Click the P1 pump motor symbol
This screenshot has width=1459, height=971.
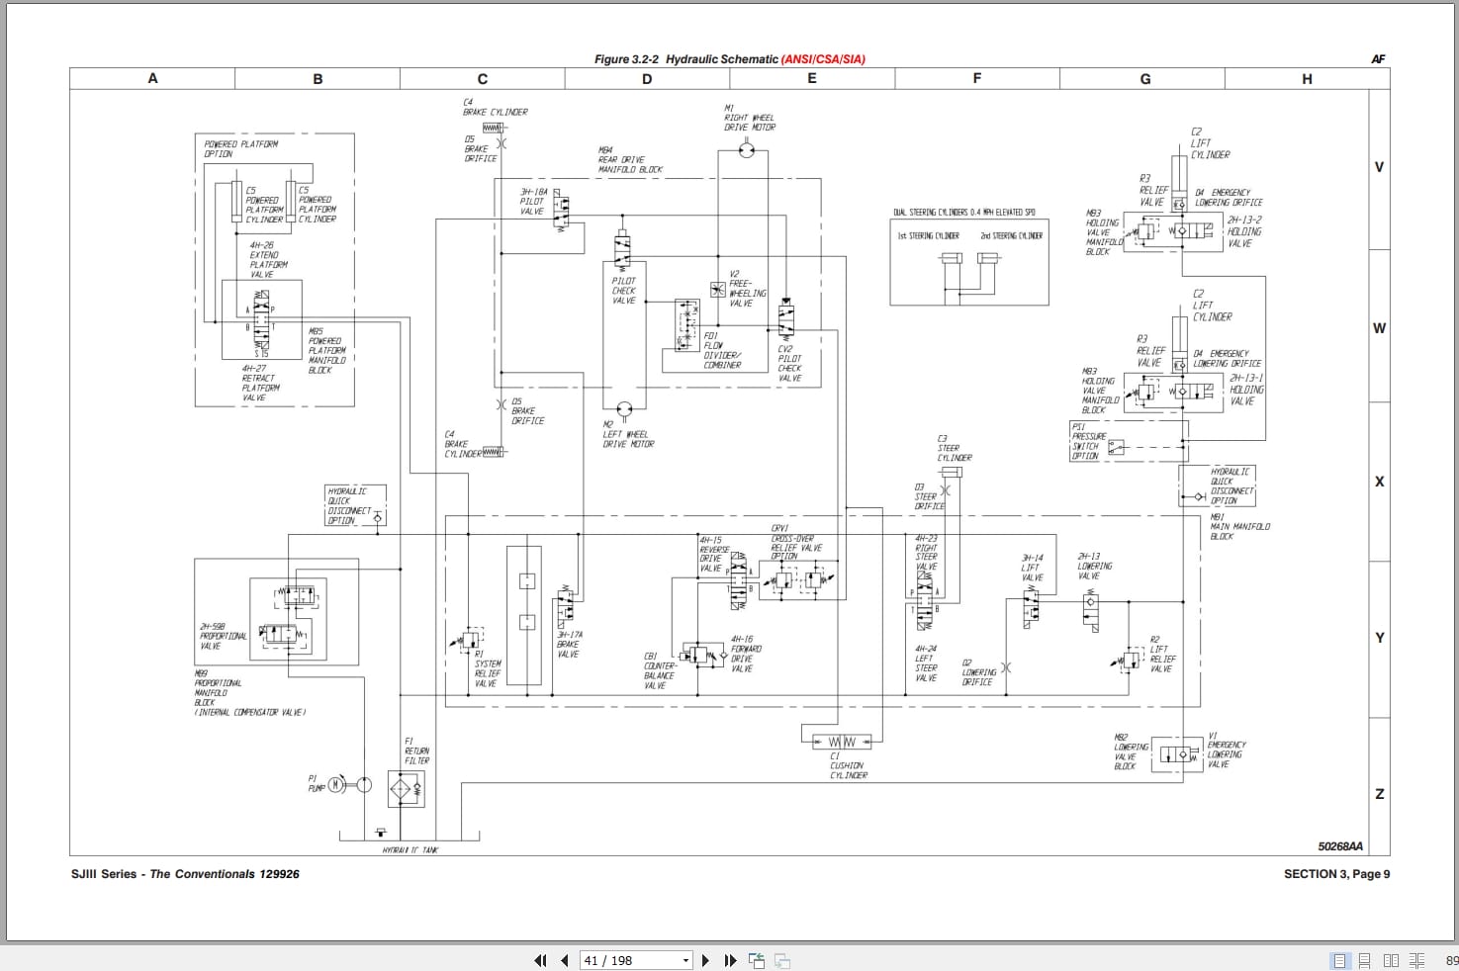point(336,784)
